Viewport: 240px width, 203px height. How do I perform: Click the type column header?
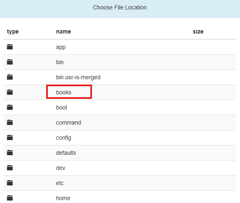(13, 32)
